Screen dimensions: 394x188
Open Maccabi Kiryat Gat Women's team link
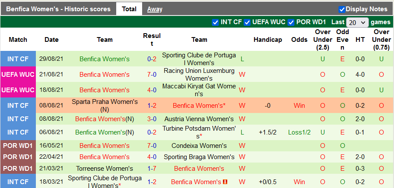coord(199,90)
